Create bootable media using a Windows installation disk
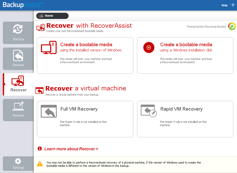Image resolution: width=237 pixels, height=173 pixels. (x=185, y=55)
